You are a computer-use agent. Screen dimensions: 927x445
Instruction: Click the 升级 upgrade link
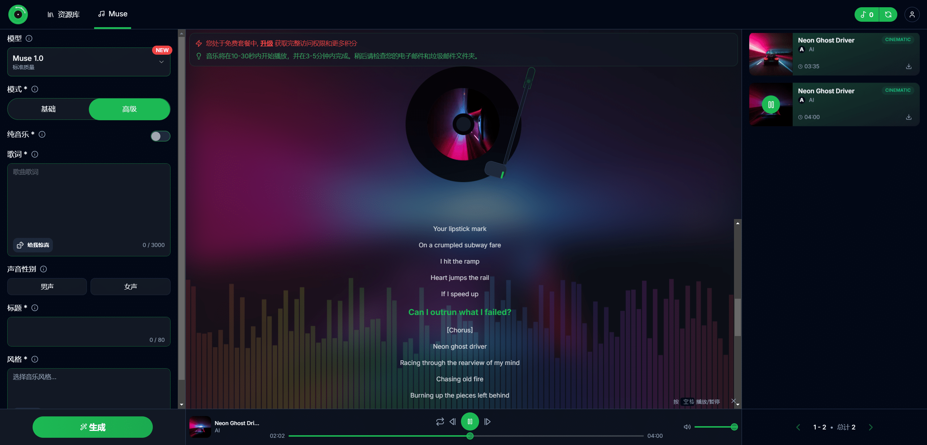[267, 43]
